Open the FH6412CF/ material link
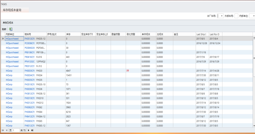255x134 pixels. [30, 116]
